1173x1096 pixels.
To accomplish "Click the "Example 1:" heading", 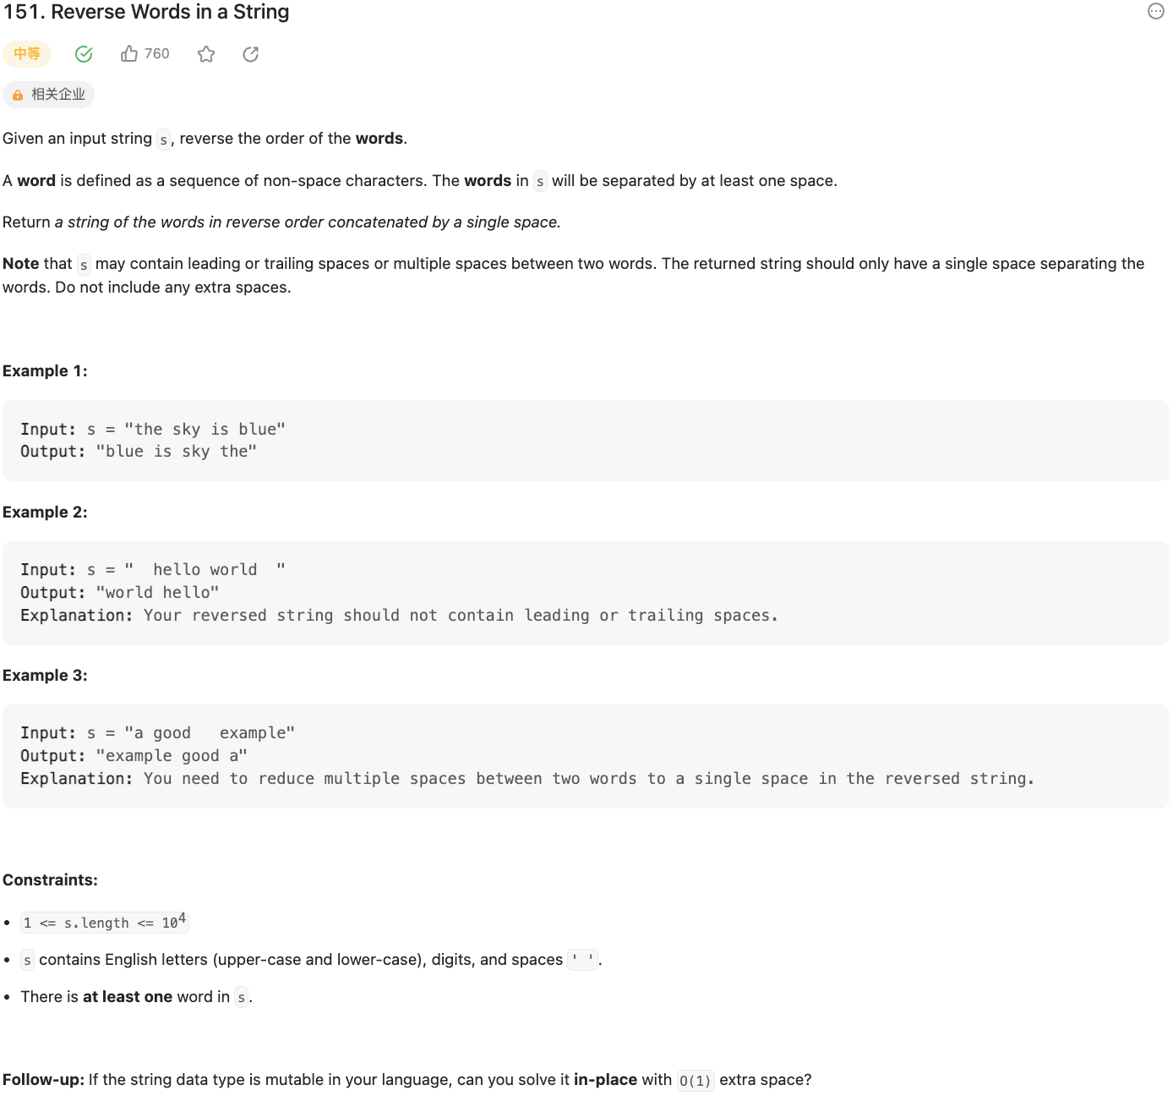I will click(46, 371).
